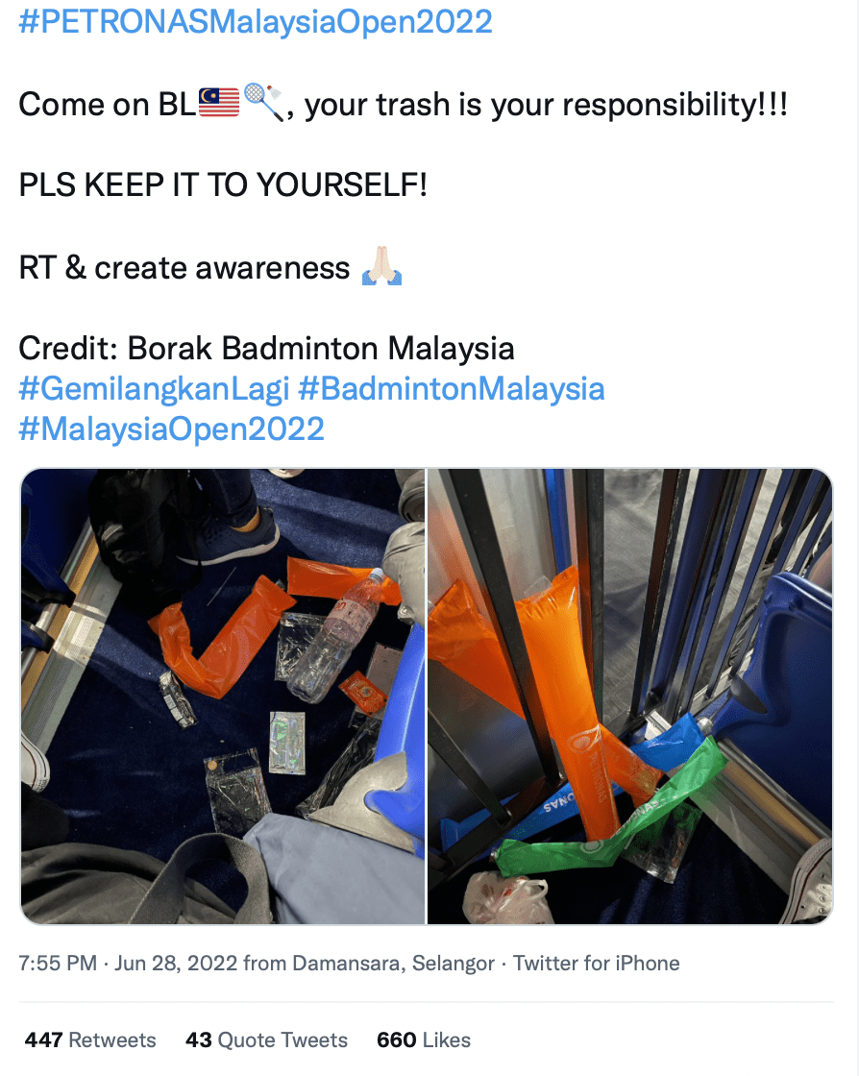The image size is (859, 1076).
Task: Click the Malaysia flag emoji
Action: (x=219, y=102)
